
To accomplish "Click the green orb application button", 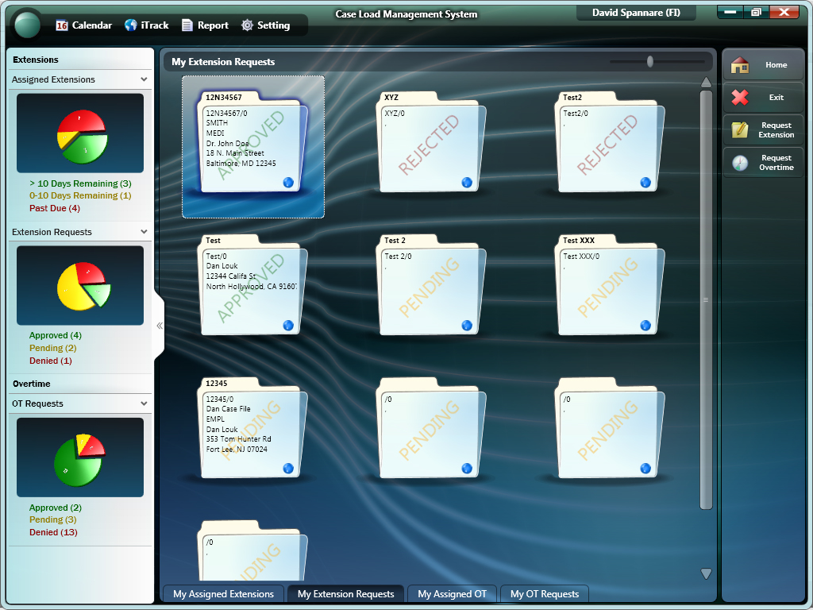I will (28, 24).
